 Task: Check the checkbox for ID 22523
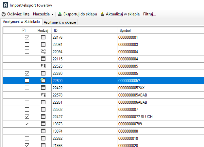click(x=27, y=66)
